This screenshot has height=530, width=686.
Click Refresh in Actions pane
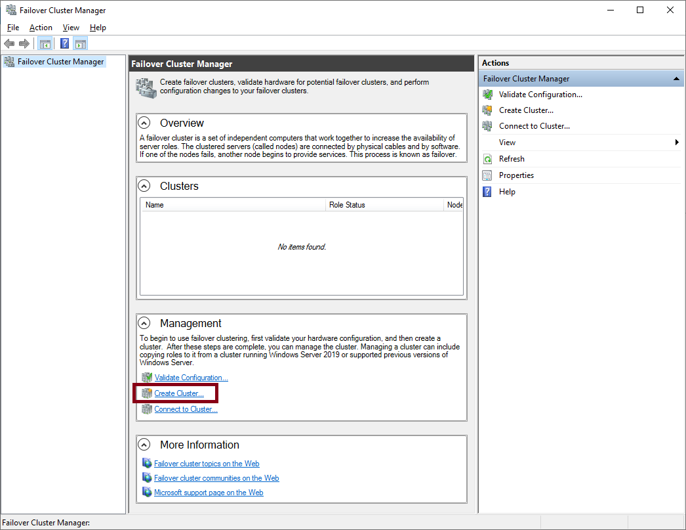click(x=512, y=159)
